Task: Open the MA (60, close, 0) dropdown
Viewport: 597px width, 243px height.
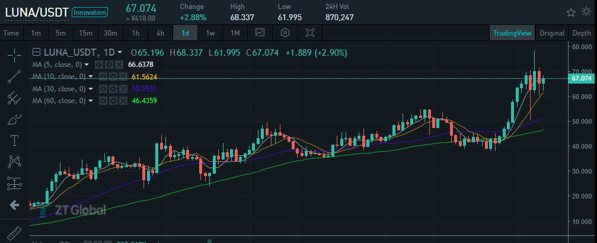Action: point(91,101)
